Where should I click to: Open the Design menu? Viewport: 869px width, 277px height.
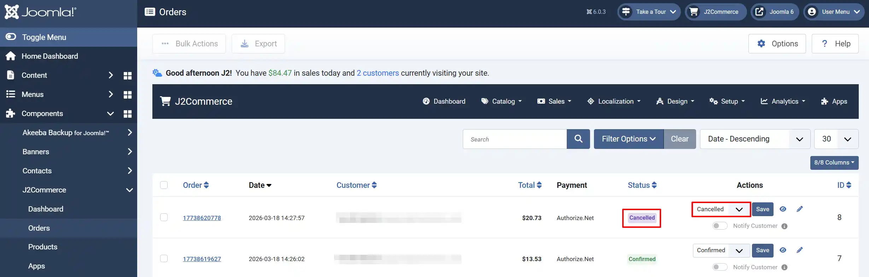(675, 101)
